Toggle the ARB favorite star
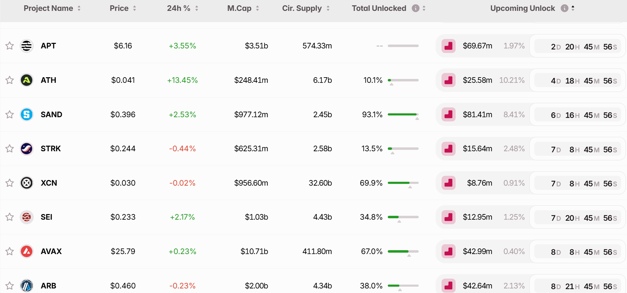 coord(9,286)
